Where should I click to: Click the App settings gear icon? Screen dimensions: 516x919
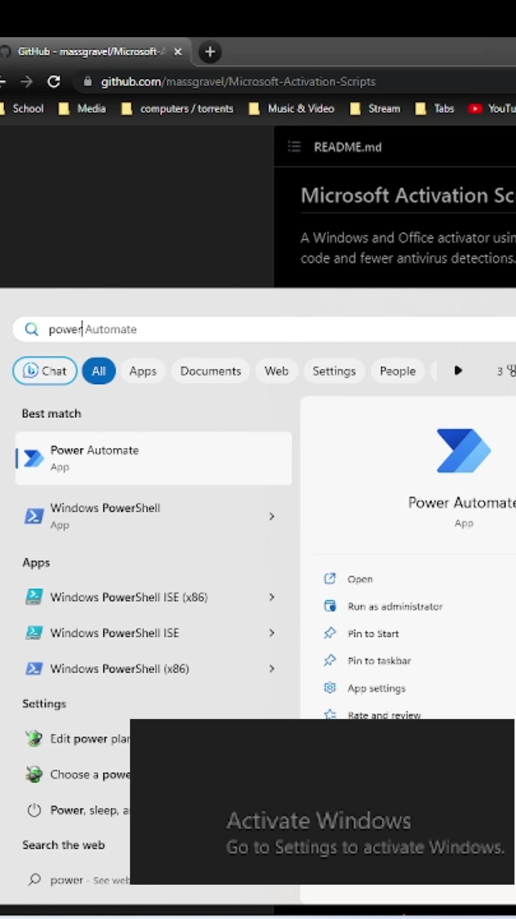330,687
